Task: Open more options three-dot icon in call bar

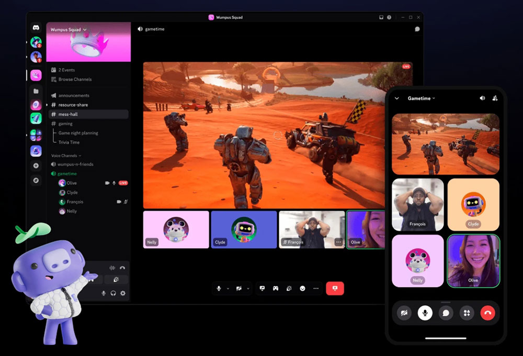Action: (316, 288)
